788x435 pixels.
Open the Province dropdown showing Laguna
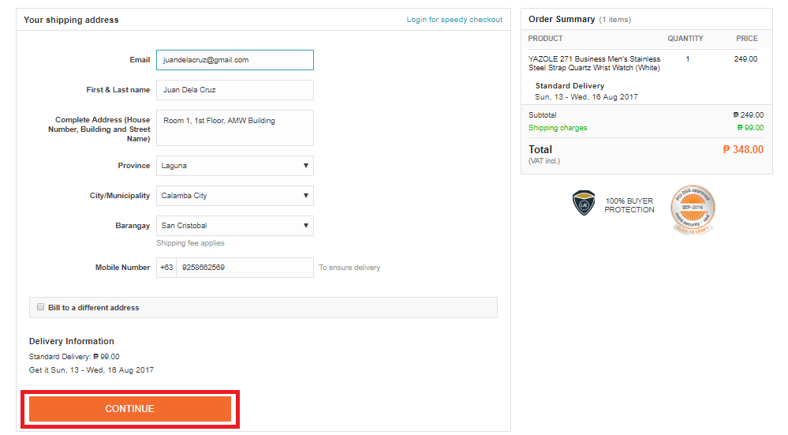pos(234,166)
